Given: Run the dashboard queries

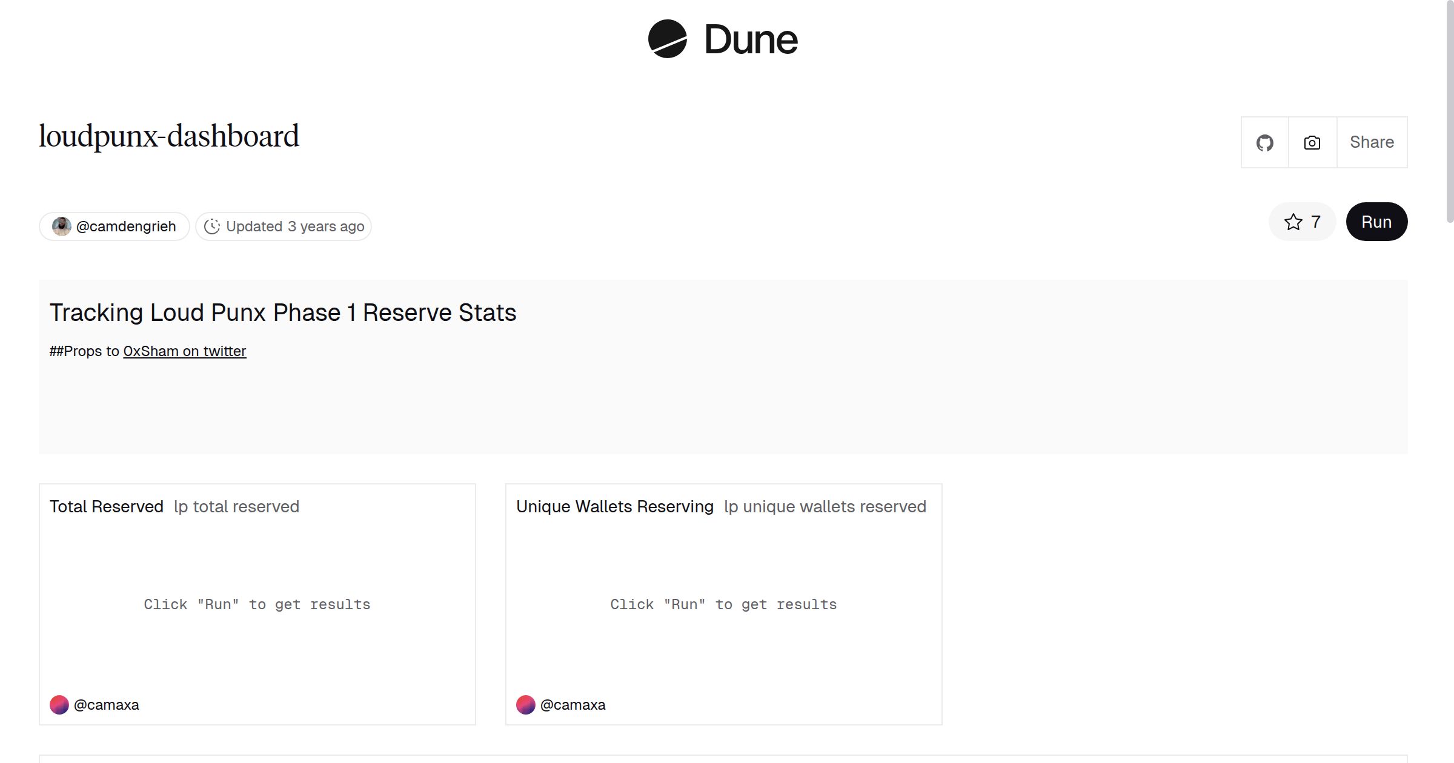Looking at the screenshot, I should pos(1376,222).
